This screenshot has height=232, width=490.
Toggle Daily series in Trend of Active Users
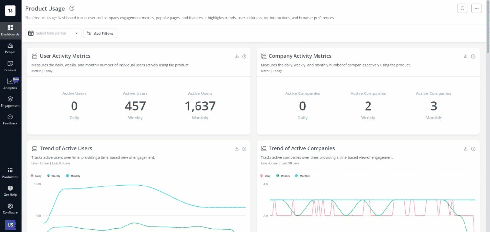coord(37,175)
